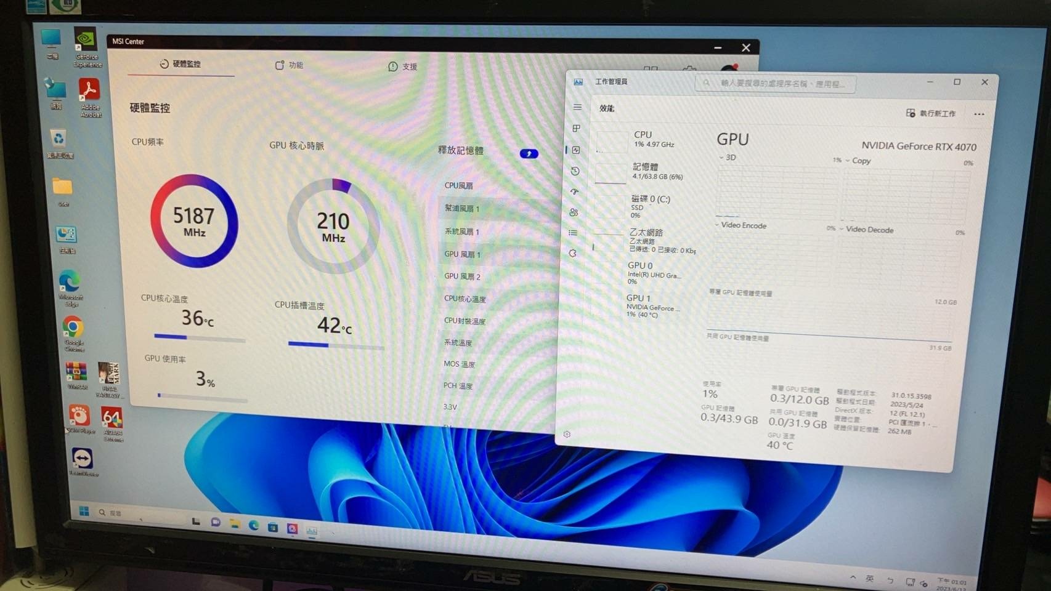Image resolution: width=1051 pixels, height=591 pixels.
Task: Open the GeForce Experience desktop shortcut
Action: click(x=86, y=47)
